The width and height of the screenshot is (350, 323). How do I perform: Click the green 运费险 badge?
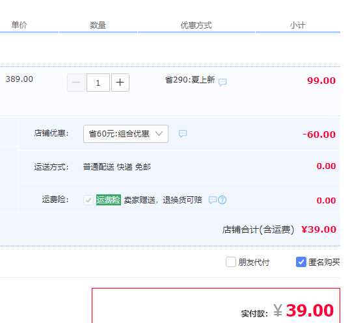pyautogui.click(x=109, y=200)
